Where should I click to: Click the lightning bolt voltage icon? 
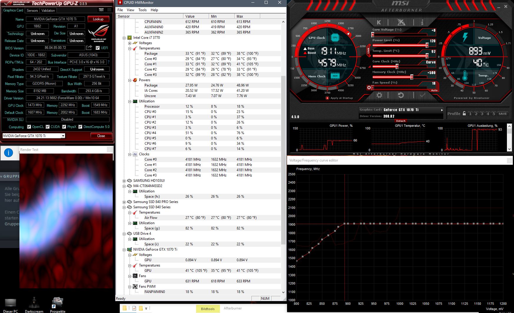point(465,37)
